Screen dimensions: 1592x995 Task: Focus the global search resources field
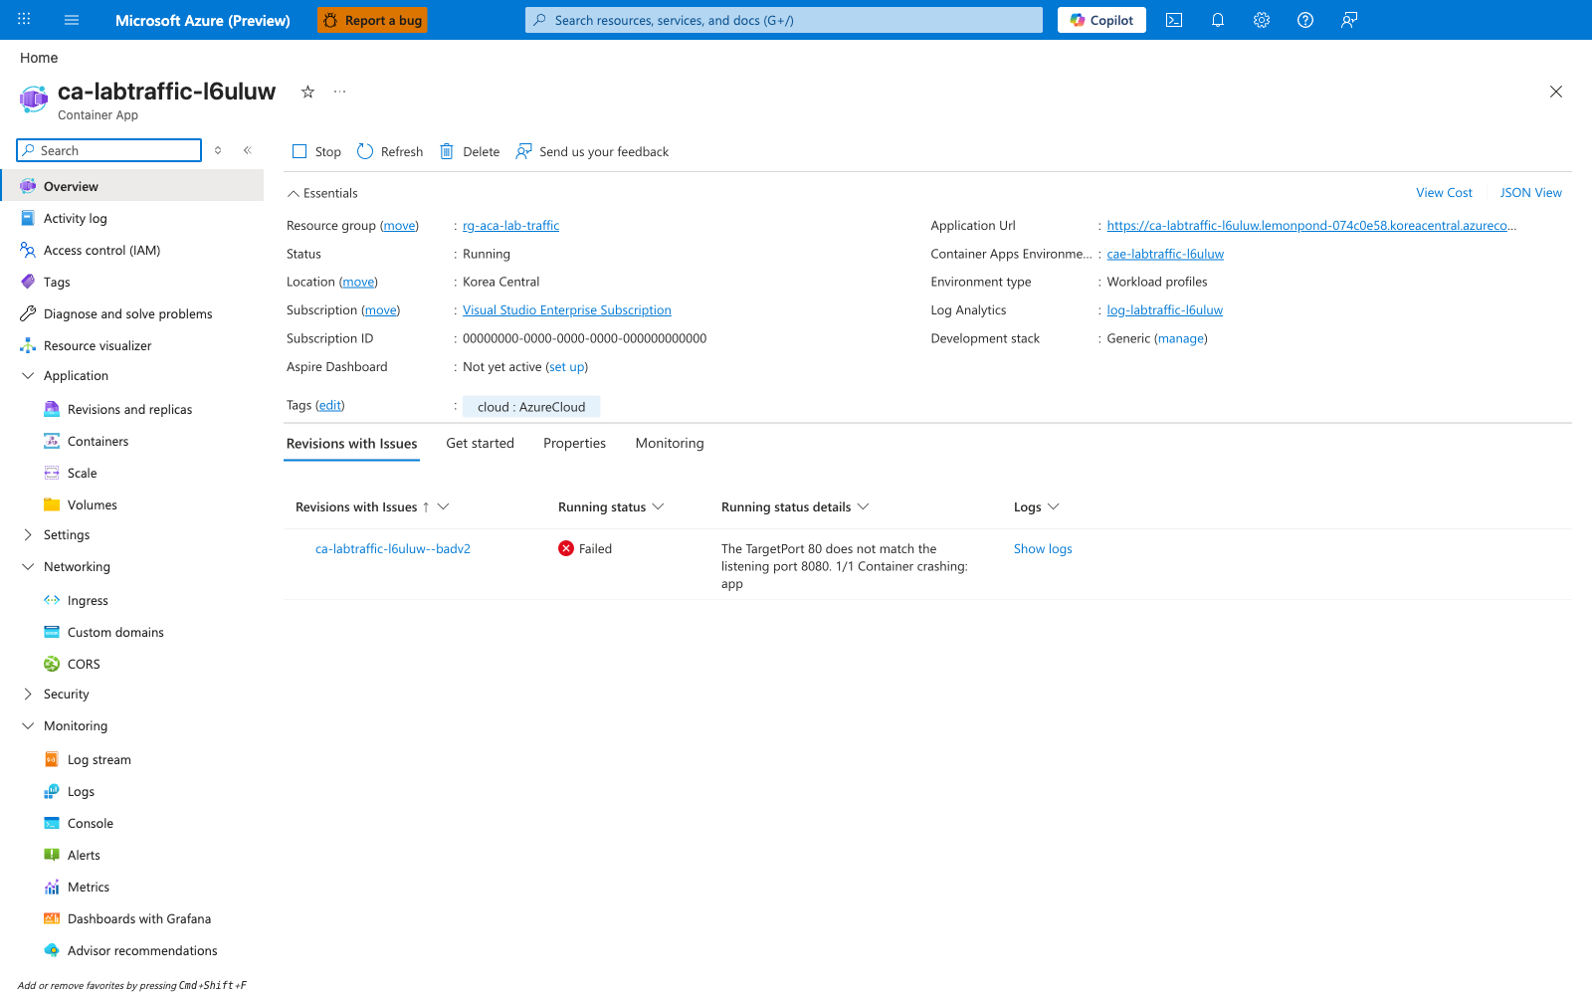point(784,20)
